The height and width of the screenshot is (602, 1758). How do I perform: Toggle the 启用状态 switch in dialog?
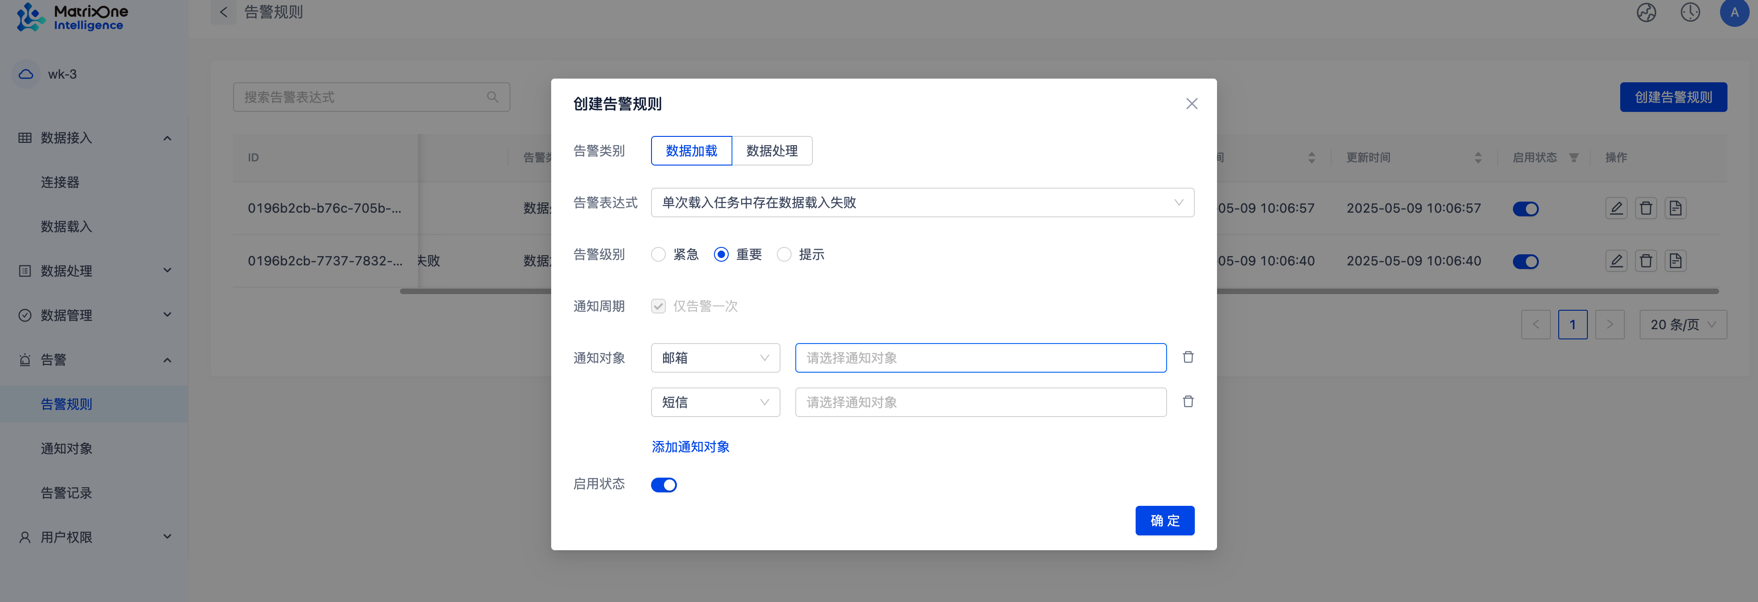tap(664, 485)
